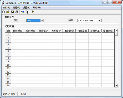Select channel row 16 header

[8, 85]
